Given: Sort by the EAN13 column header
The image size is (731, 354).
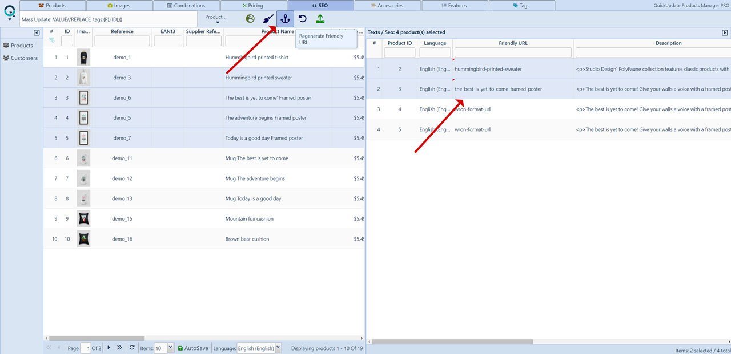Looking at the screenshot, I should (168, 31).
